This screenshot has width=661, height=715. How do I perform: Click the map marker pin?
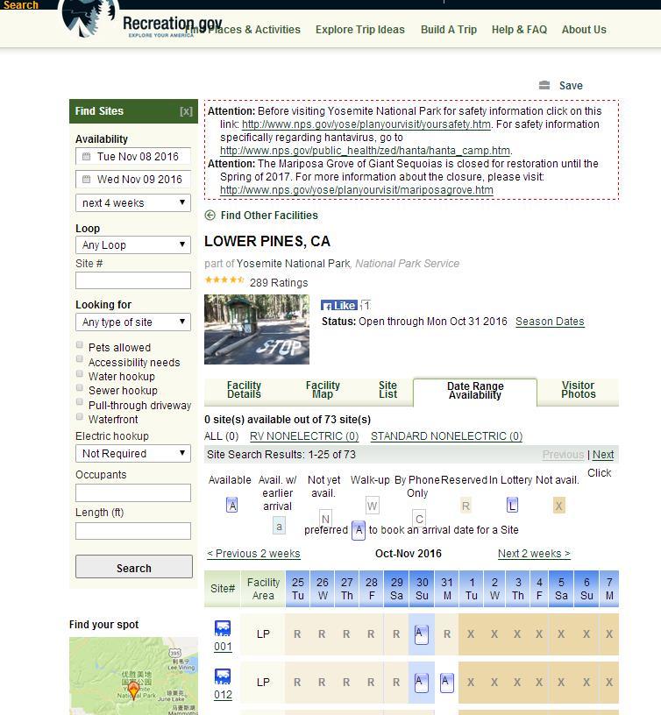pyautogui.click(x=133, y=690)
